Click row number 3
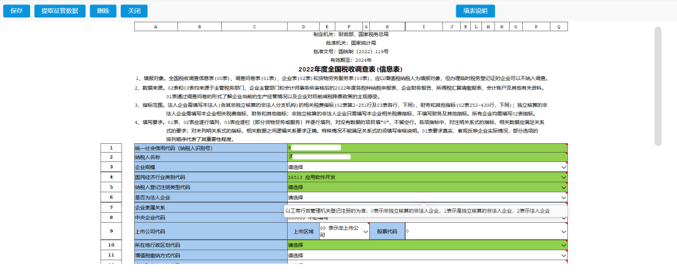Screen dimensions: 677x279 (x=112, y=167)
